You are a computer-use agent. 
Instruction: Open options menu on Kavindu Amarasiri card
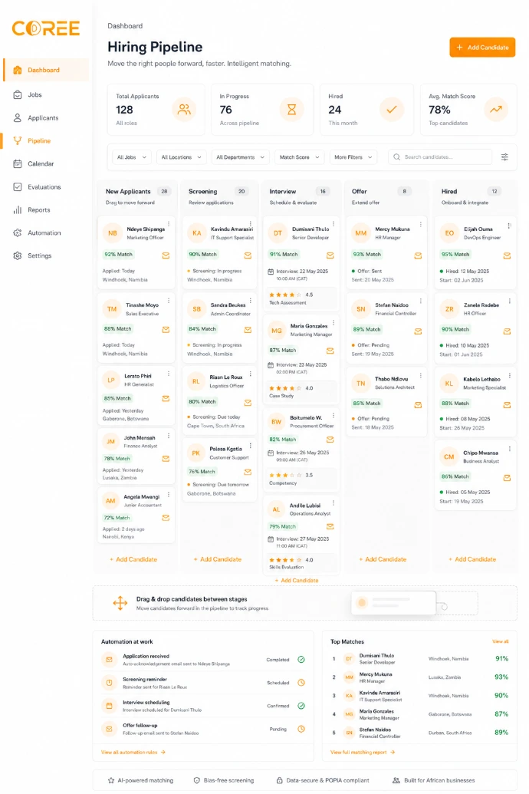point(251,224)
